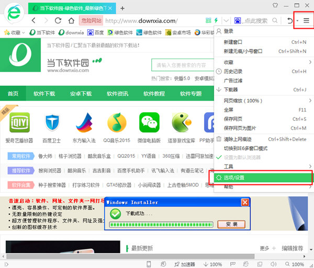The height and width of the screenshot is (268, 314).
Task: Click the mobile phone status bar icon
Action: [149, 264]
